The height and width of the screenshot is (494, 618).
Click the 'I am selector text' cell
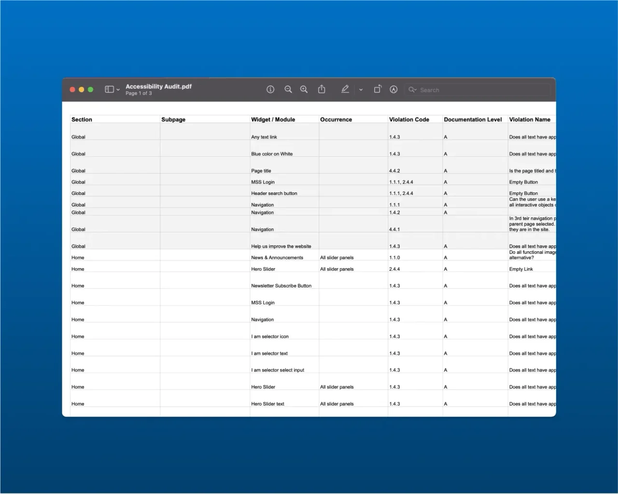click(x=269, y=354)
